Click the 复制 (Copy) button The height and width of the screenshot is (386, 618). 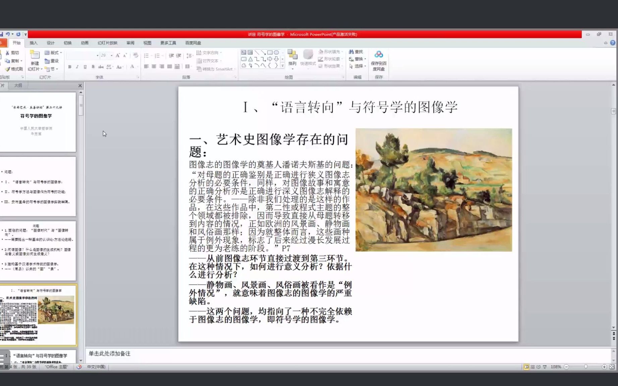(13, 61)
